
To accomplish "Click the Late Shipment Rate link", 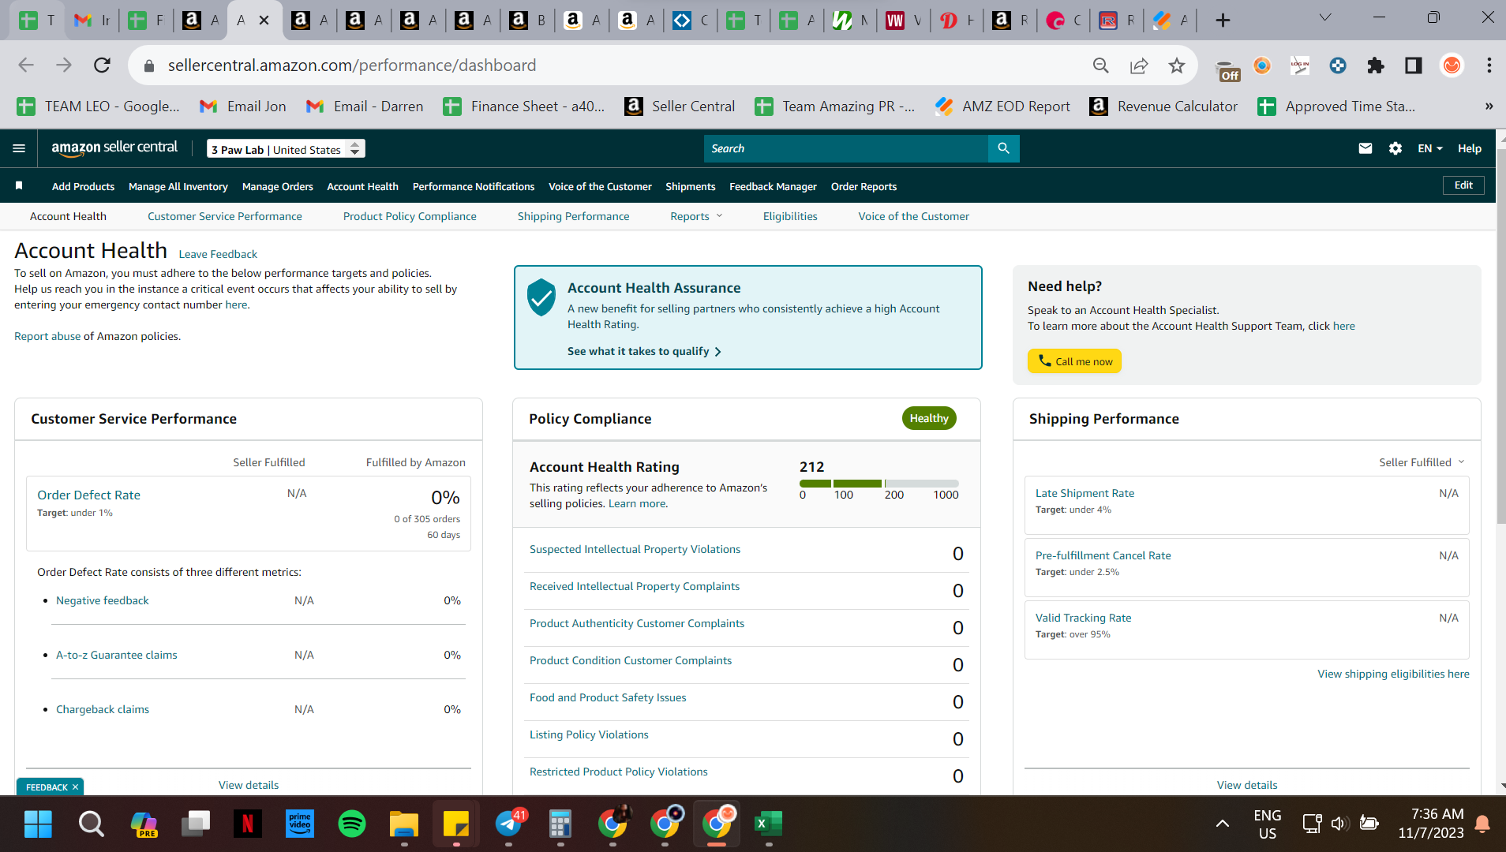I will tap(1085, 493).
